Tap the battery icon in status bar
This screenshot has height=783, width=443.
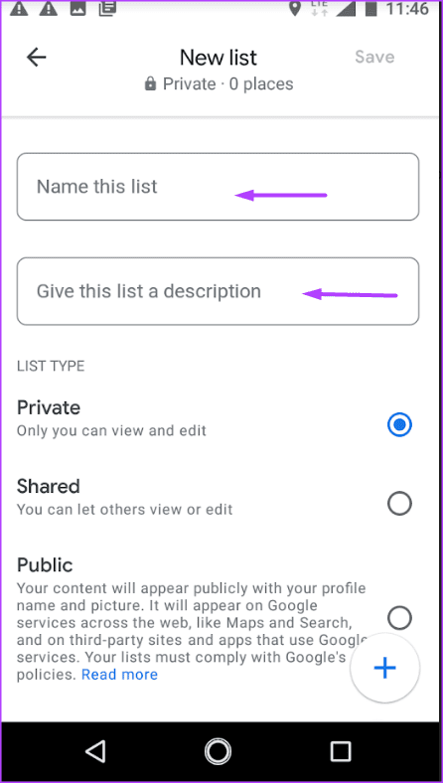[369, 9]
